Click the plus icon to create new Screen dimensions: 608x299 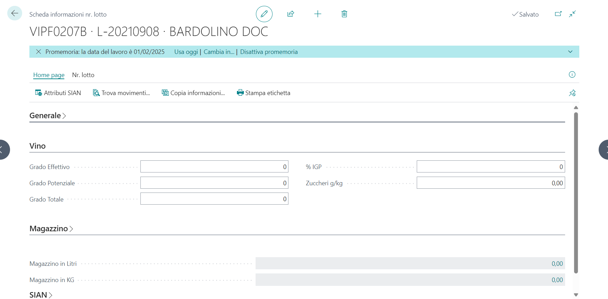pos(317,14)
